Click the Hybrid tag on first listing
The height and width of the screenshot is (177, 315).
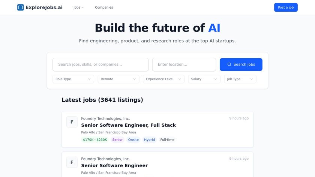pyautogui.click(x=149, y=140)
